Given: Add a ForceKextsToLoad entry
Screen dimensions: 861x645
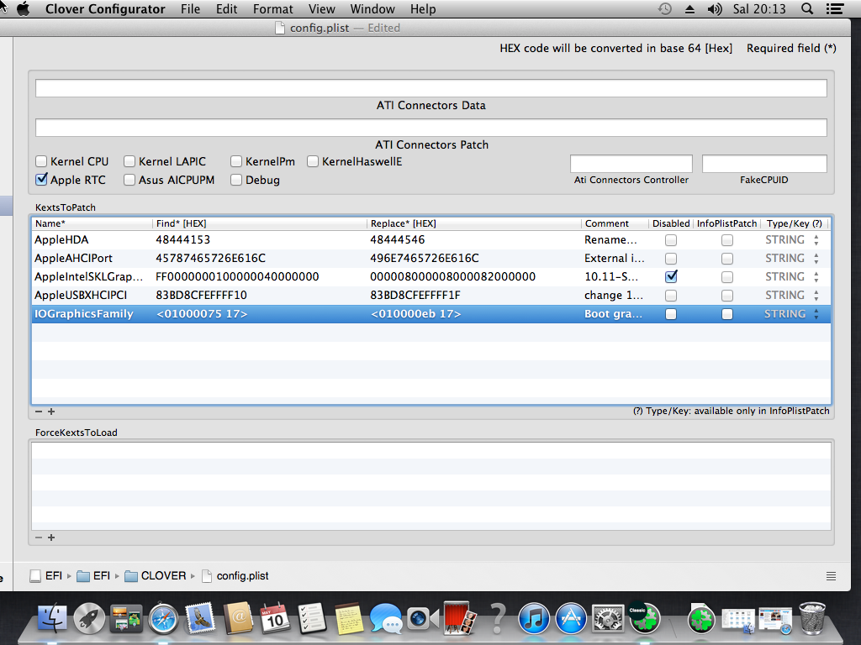Looking at the screenshot, I should (x=51, y=537).
